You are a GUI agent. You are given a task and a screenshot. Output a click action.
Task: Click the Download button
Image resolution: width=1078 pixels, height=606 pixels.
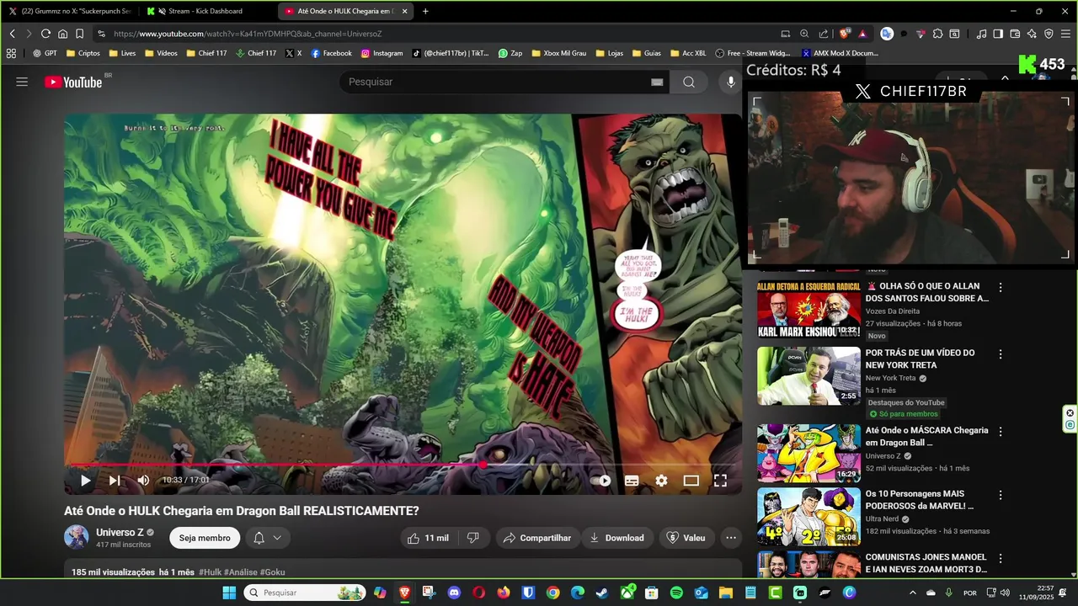coord(616,538)
